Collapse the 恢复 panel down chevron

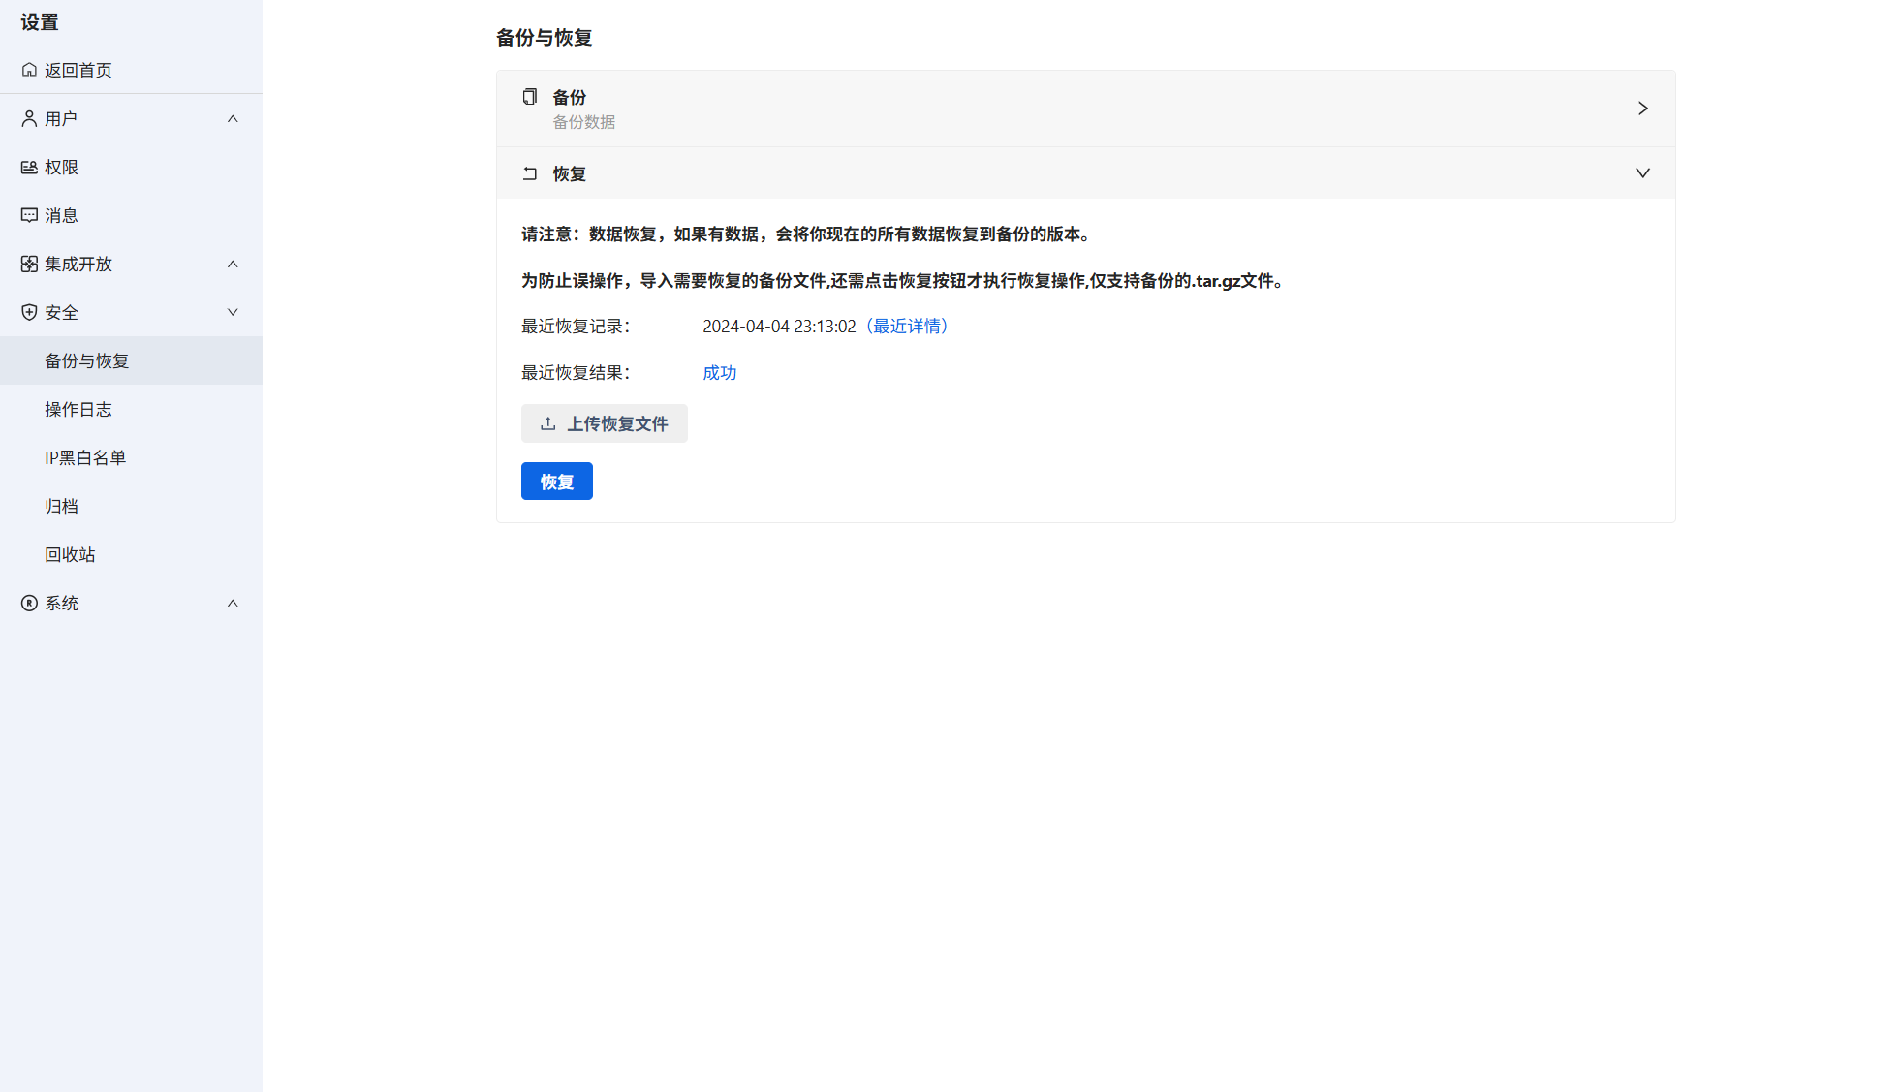click(x=1642, y=172)
